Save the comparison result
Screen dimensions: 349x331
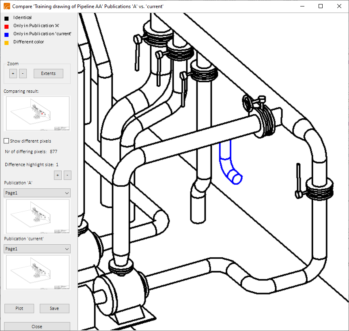click(x=54, y=308)
